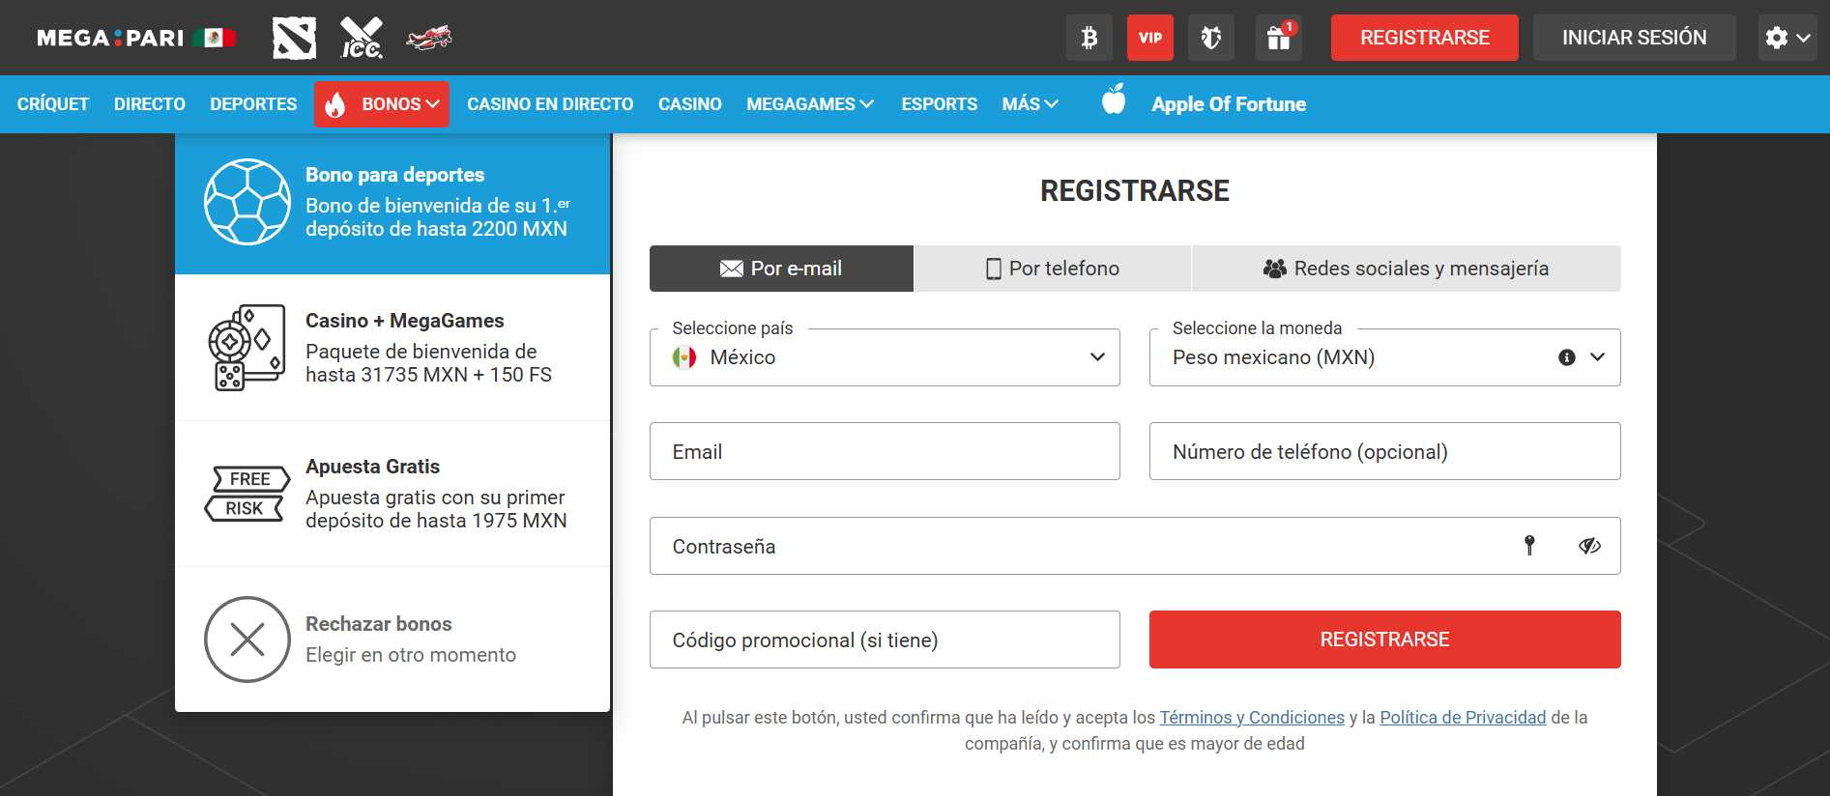Open Redes sociales y mensajería tab
This screenshot has height=796, width=1830.
click(1406, 269)
